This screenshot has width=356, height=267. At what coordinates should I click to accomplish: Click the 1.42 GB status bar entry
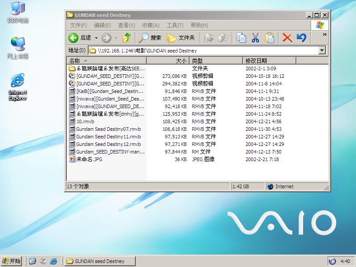click(x=241, y=186)
